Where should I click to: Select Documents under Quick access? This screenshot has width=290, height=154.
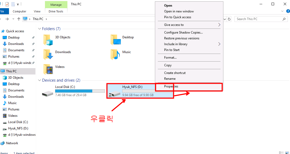coord(16,50)
